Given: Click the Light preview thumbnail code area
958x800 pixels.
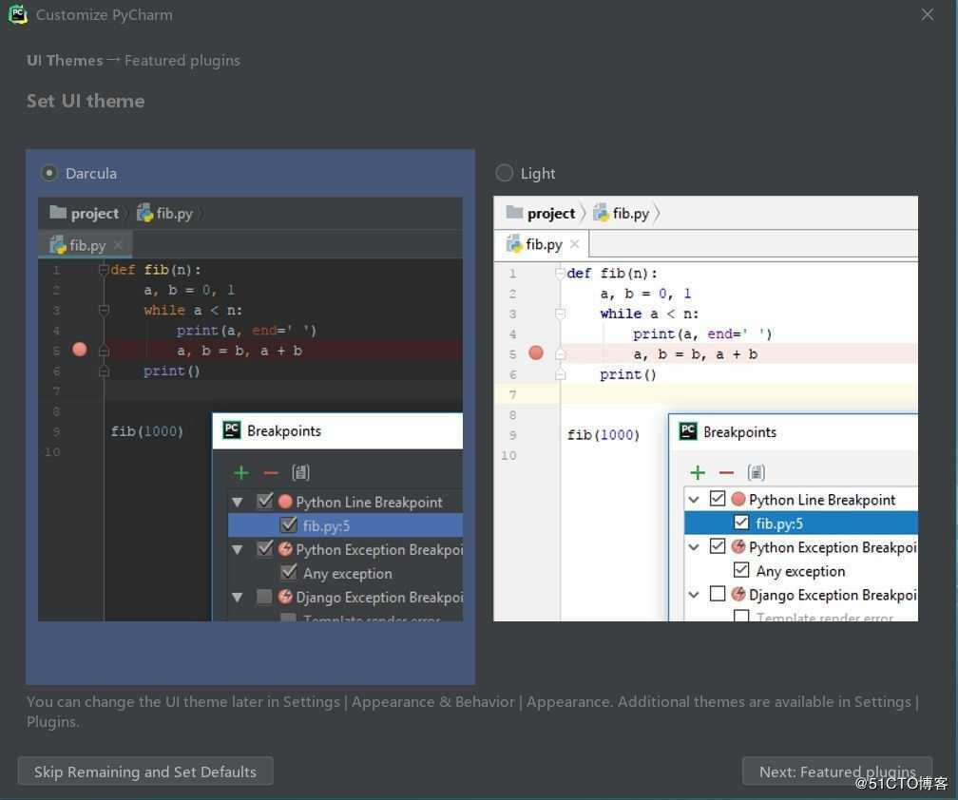Looking at the screenshot, I should (705, 410).
